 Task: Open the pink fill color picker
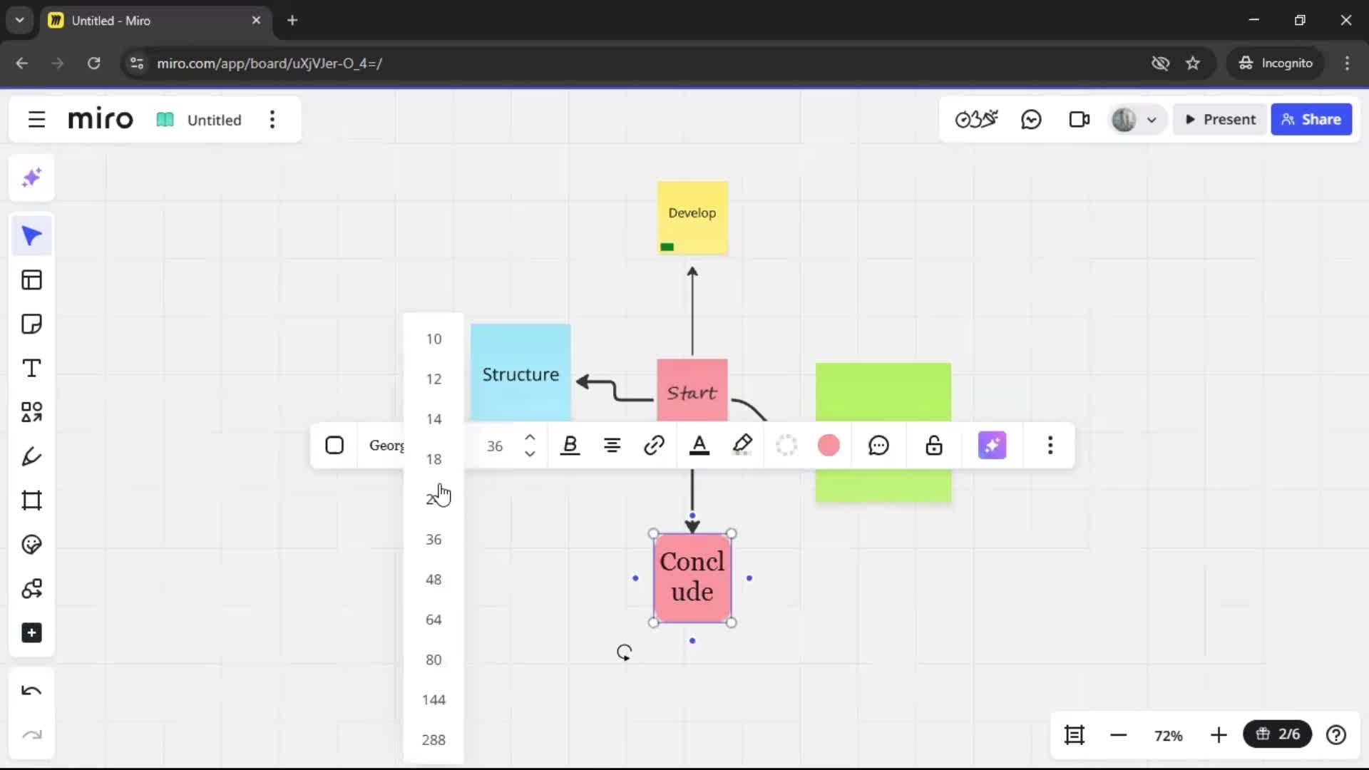point(829,446)
